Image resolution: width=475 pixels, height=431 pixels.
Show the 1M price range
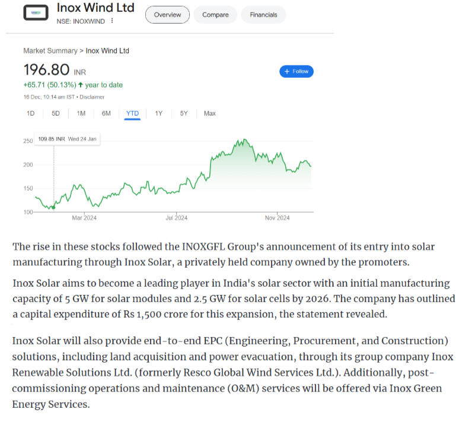(x=81, y=113)
